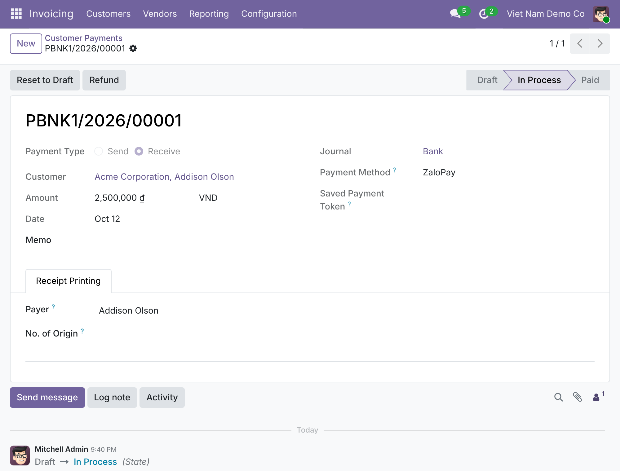The image size is (620, 471).
Task: Open the conversations messages icon
Action: point(455,14)
